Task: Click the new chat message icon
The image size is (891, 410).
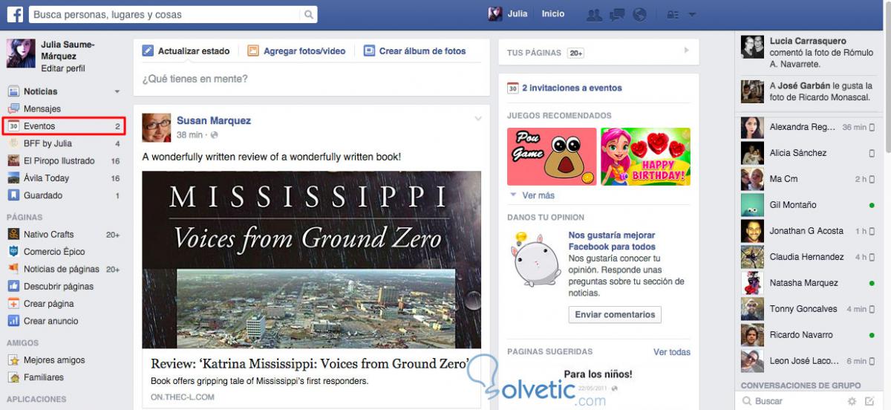Action: click(870, 401)
